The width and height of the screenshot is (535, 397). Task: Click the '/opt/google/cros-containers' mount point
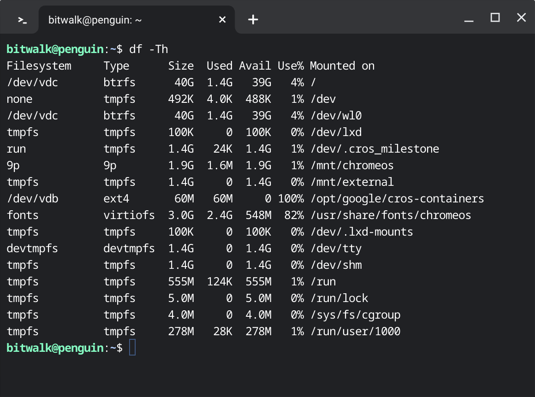pyautogui.click(x=397, y=199)
